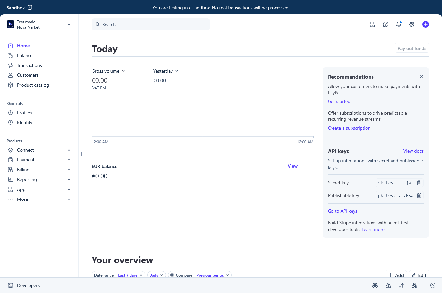The height and width of the screenshot is (293, 442).
Task: Open the Yesterday comparison dropdown
Action: [166, 71]
